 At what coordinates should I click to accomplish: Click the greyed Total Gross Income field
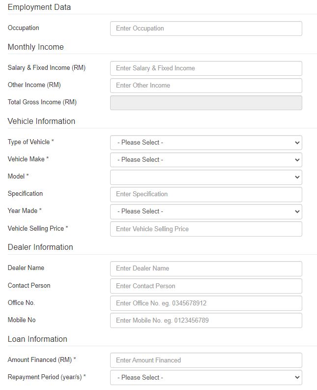(x=206, y=103)
